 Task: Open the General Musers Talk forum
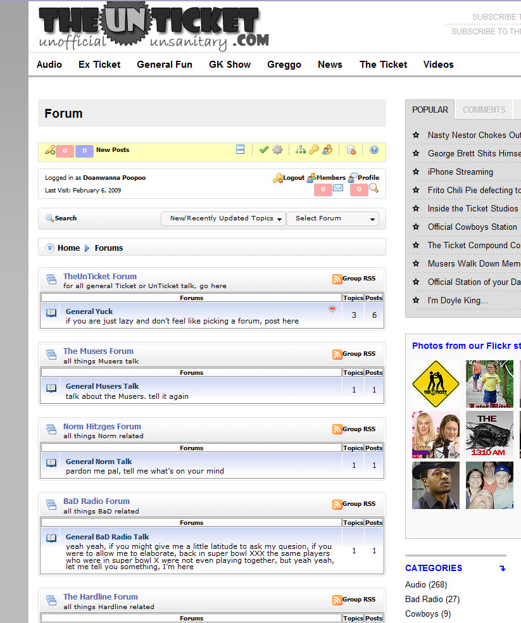click(x=102, y=386)
